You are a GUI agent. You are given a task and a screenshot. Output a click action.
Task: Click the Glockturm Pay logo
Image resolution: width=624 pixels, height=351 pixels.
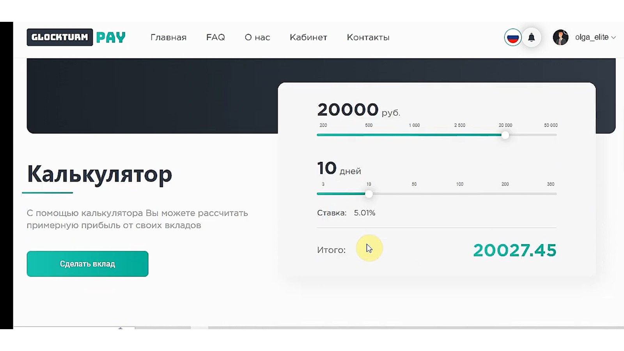pyautogui.click(x=76, y=37)
